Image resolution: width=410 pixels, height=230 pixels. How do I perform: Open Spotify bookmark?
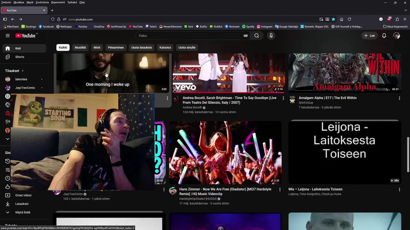tap(248, 27)
